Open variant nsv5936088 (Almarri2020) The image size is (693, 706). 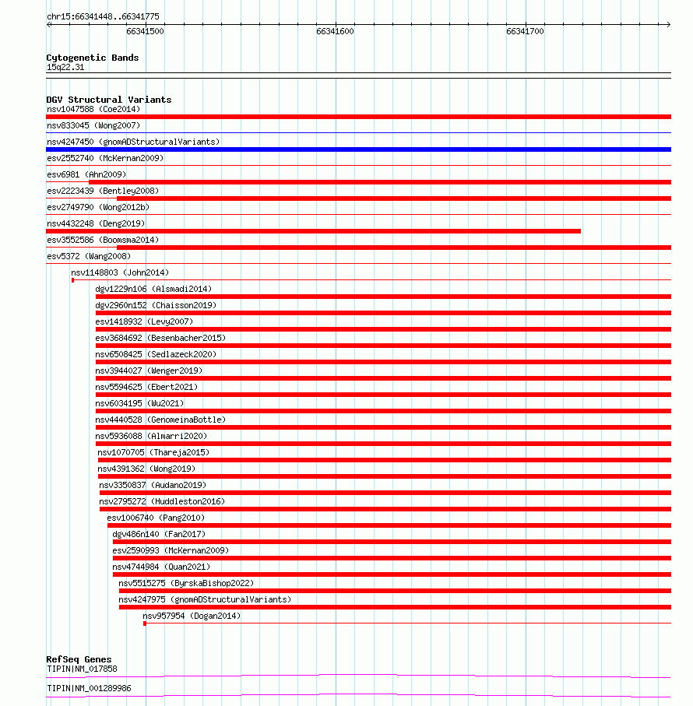click(151, 437)
